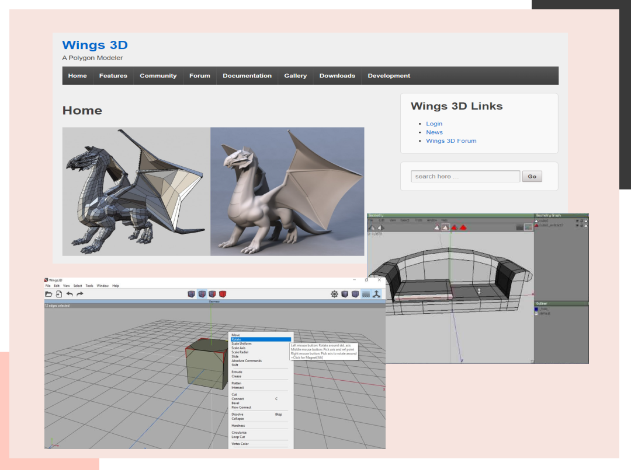Open the Community navigation tab

click(158, 76)
